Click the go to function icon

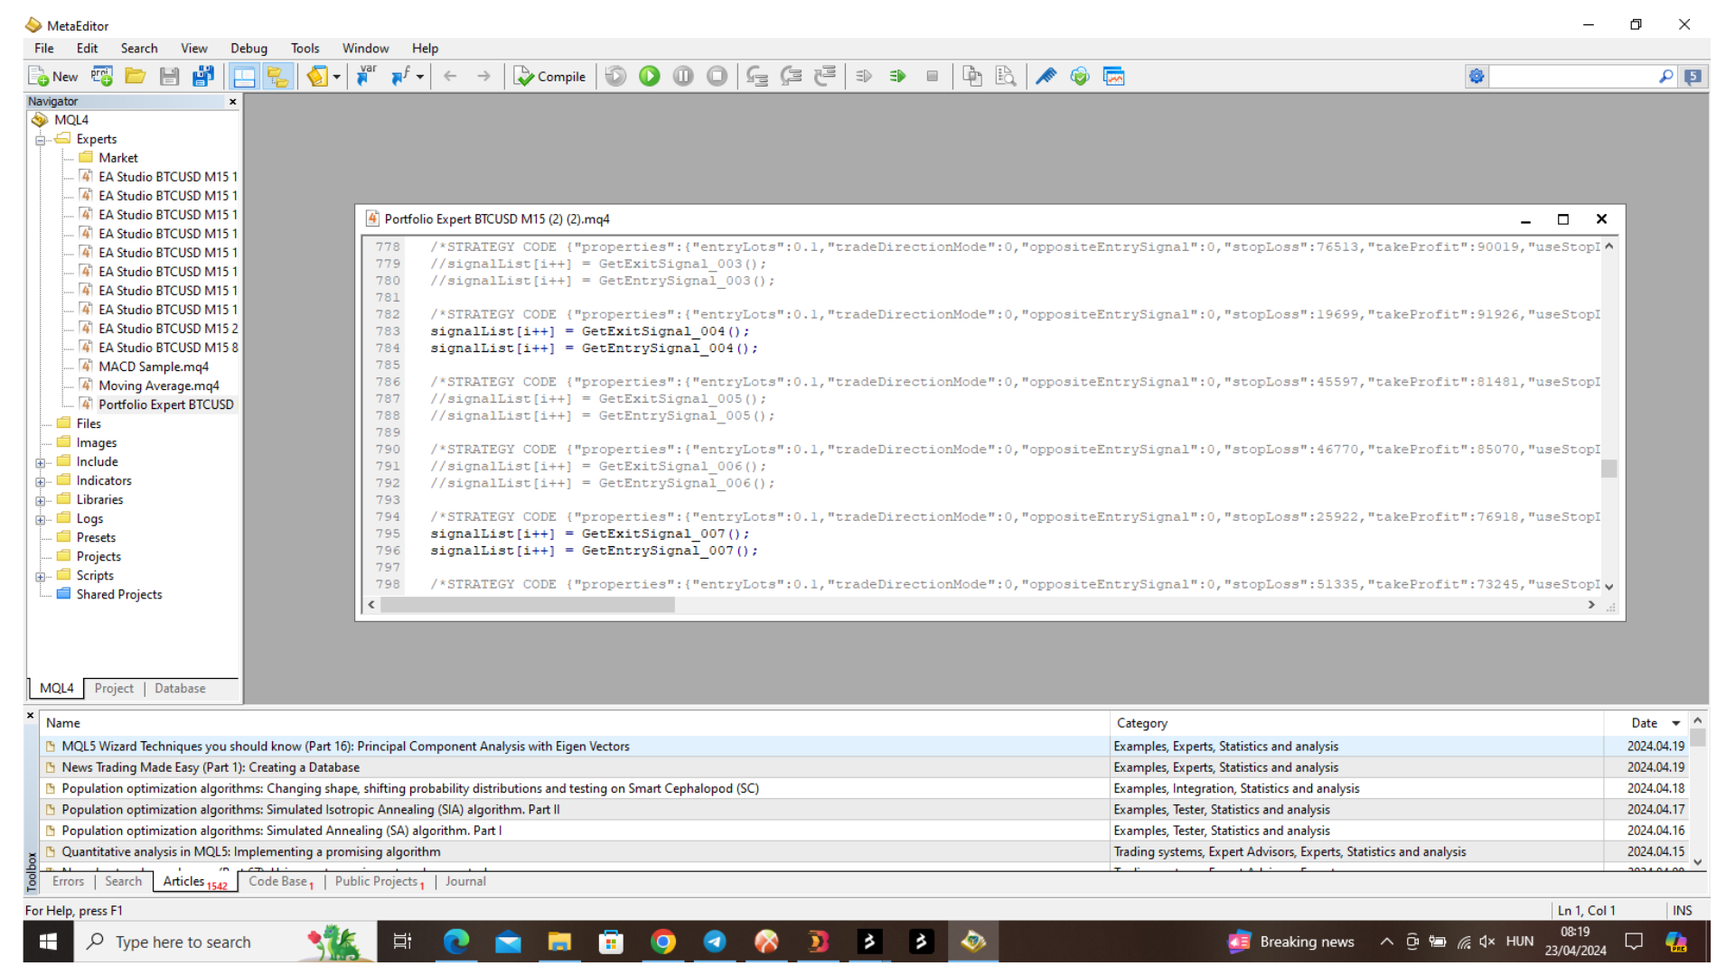tap(400, 77)
